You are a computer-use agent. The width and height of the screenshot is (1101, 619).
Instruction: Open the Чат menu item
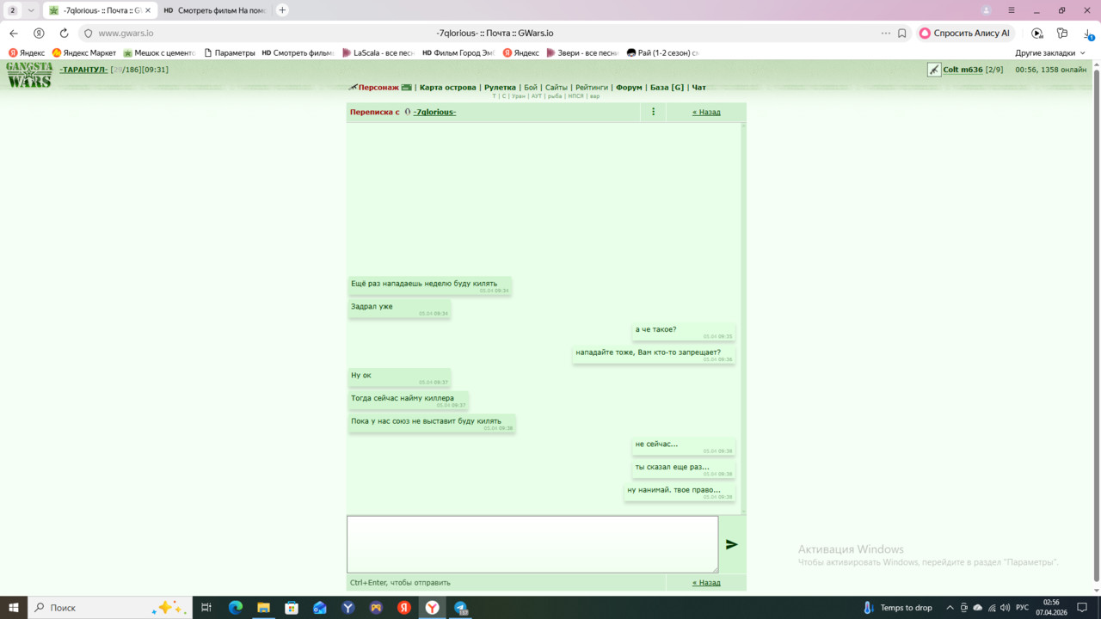tap(699, 88)
